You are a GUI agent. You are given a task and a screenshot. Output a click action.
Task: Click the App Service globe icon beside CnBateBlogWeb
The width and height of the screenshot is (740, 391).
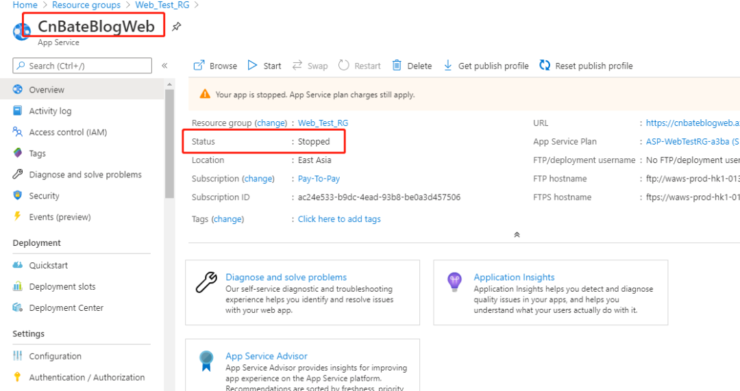click(x=21, y=31)
